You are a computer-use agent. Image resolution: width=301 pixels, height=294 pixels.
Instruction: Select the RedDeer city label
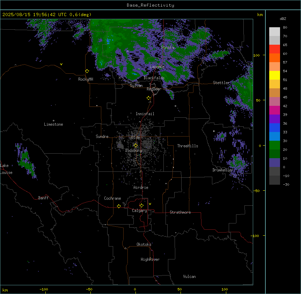coord(154,89)
